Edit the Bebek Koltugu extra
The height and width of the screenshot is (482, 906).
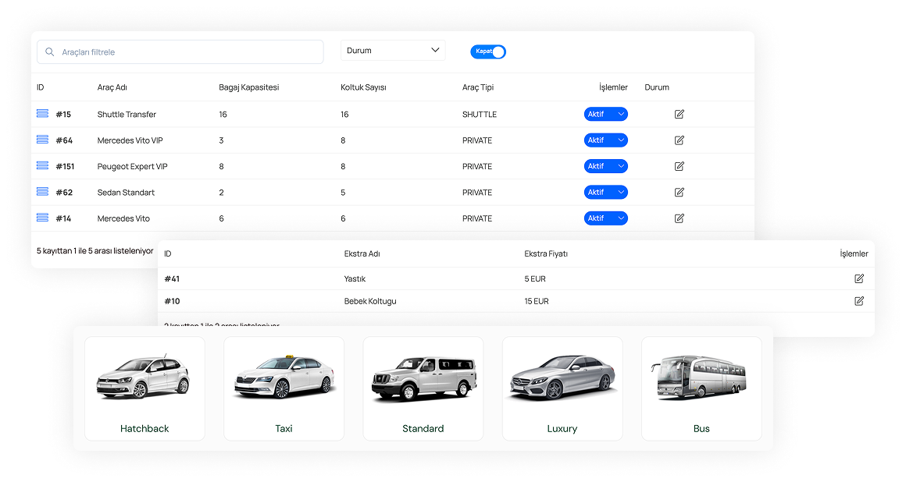click(859, 301)
